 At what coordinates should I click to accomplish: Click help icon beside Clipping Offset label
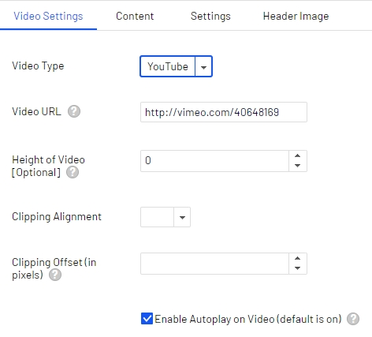pos(55,275)
